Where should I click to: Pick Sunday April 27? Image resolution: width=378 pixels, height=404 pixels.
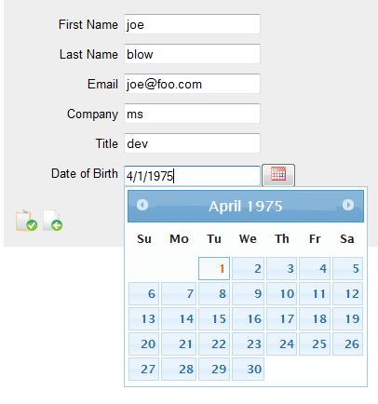pyautogui.click(x=143, y=369)
